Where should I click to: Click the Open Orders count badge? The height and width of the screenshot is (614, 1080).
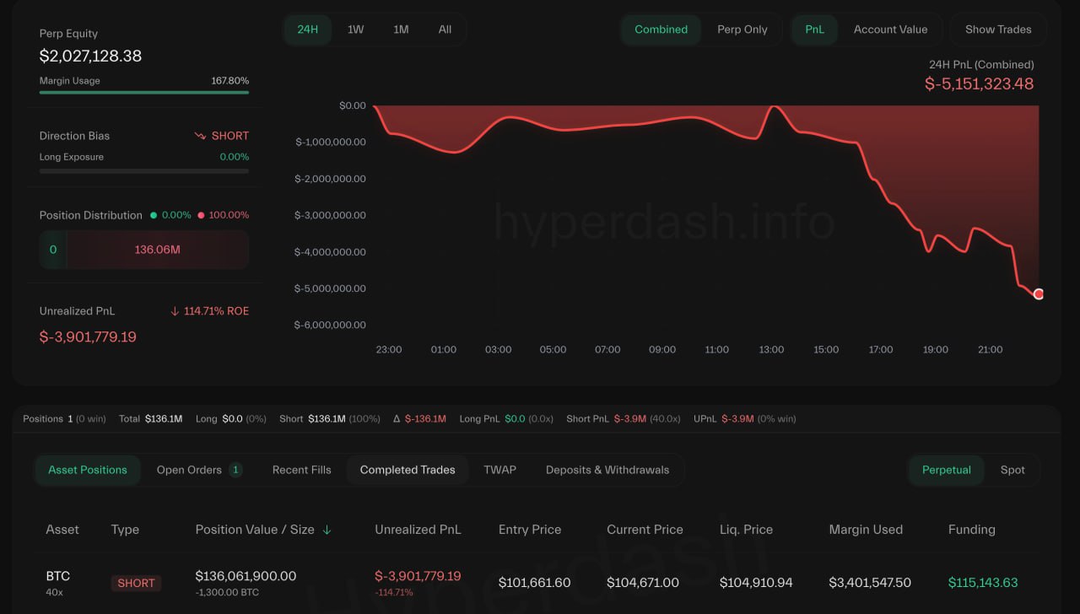tap(235, 470)
